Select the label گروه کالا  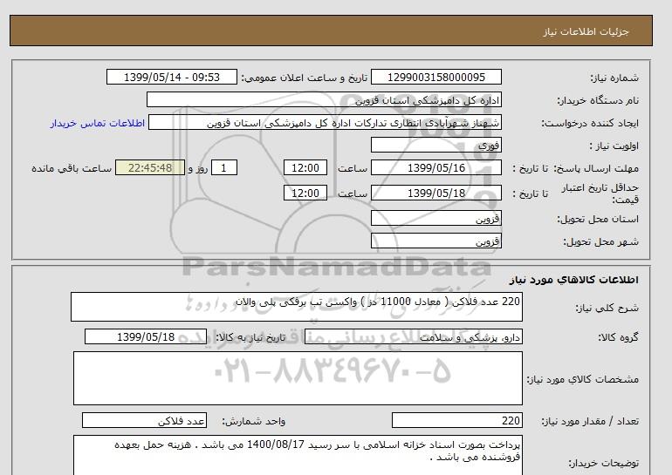(618, 337)
